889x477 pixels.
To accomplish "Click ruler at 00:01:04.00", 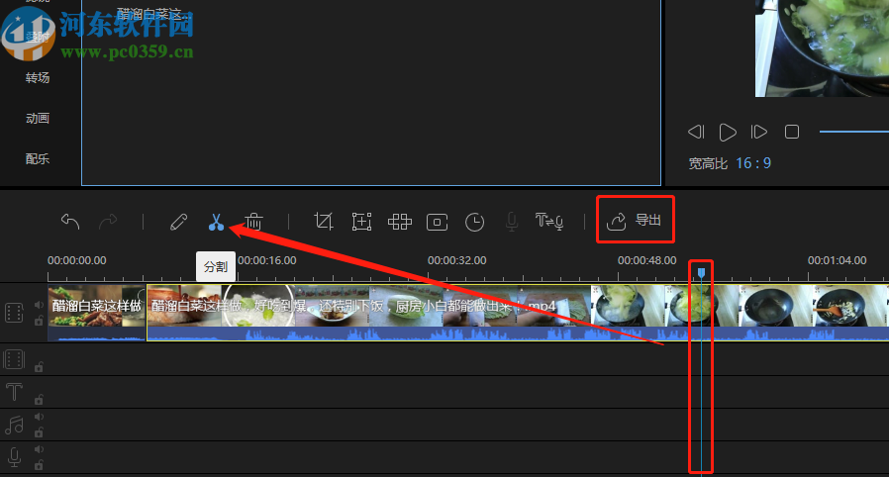I will 837,260.
